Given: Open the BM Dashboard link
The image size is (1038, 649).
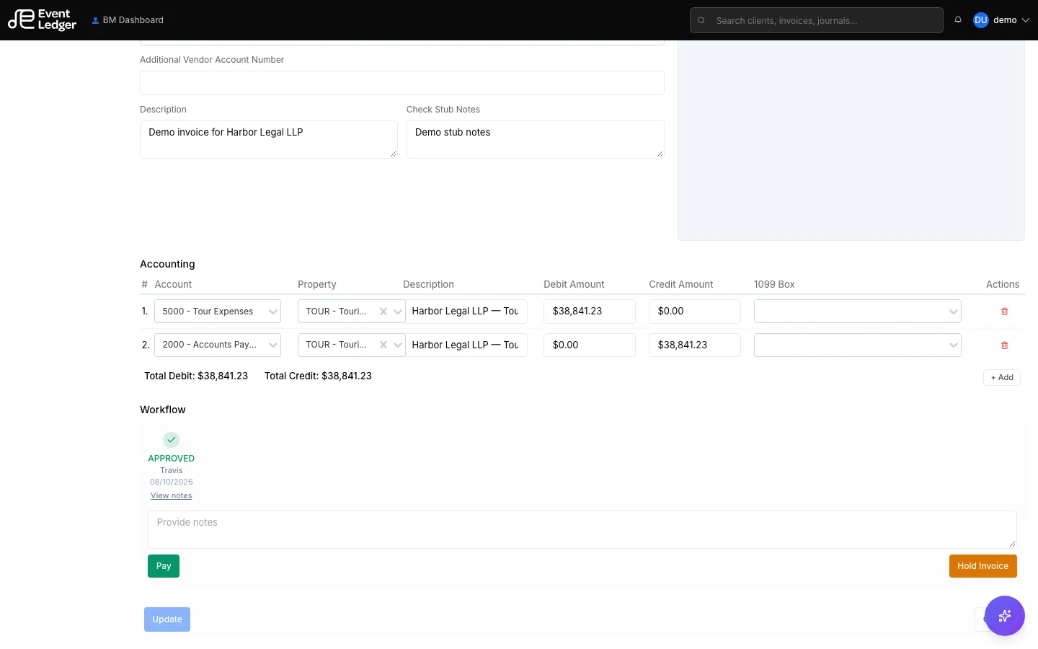Looking at the screenshot, I should [128, 20].
